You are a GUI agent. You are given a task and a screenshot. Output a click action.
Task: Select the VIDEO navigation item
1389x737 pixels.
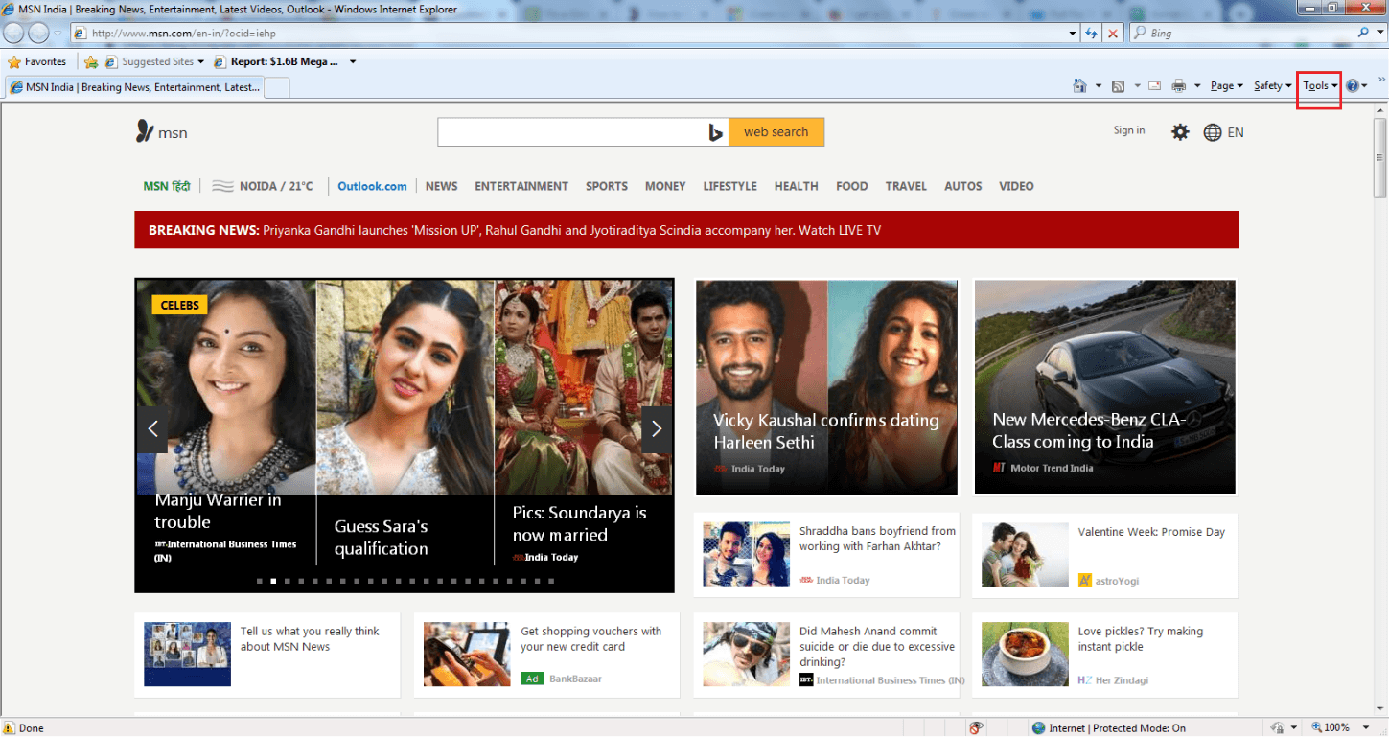pos(1016,186)
